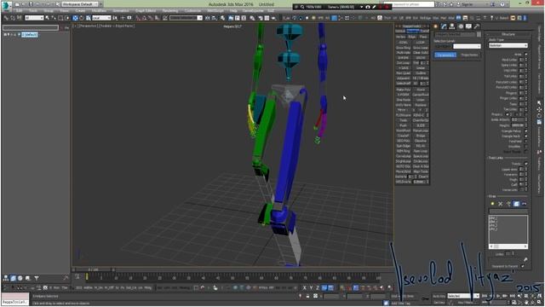Toggle the Twists checkbox in Twist Links

pos(525,164)
